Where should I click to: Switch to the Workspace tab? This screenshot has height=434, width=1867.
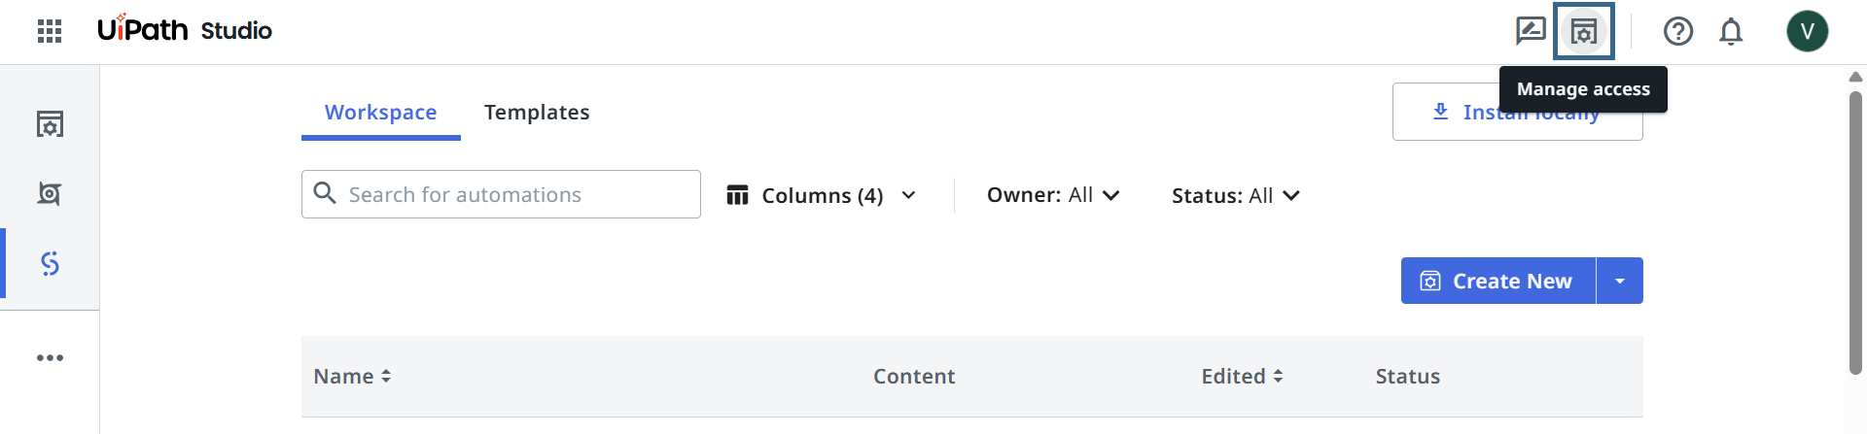pos(380,113)
